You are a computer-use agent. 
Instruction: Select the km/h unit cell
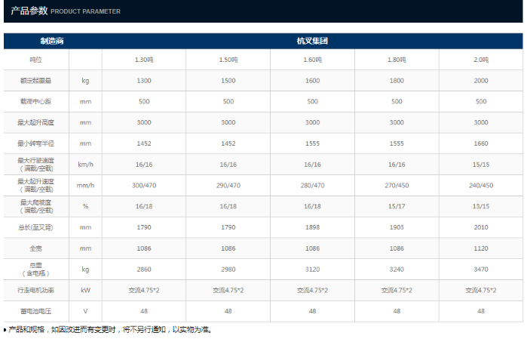click(x=85, y=164)
